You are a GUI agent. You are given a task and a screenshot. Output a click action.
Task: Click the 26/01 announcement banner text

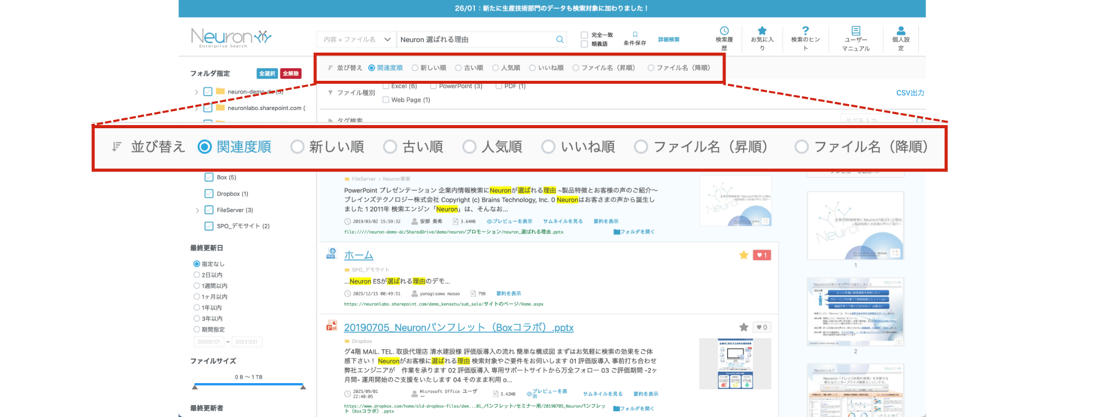(552, 8)
